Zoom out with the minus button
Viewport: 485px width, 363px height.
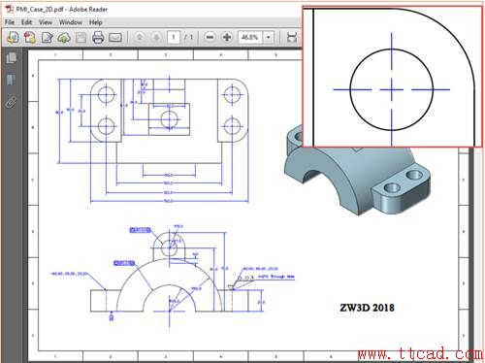pyautogui.click(x=210, y=37)
